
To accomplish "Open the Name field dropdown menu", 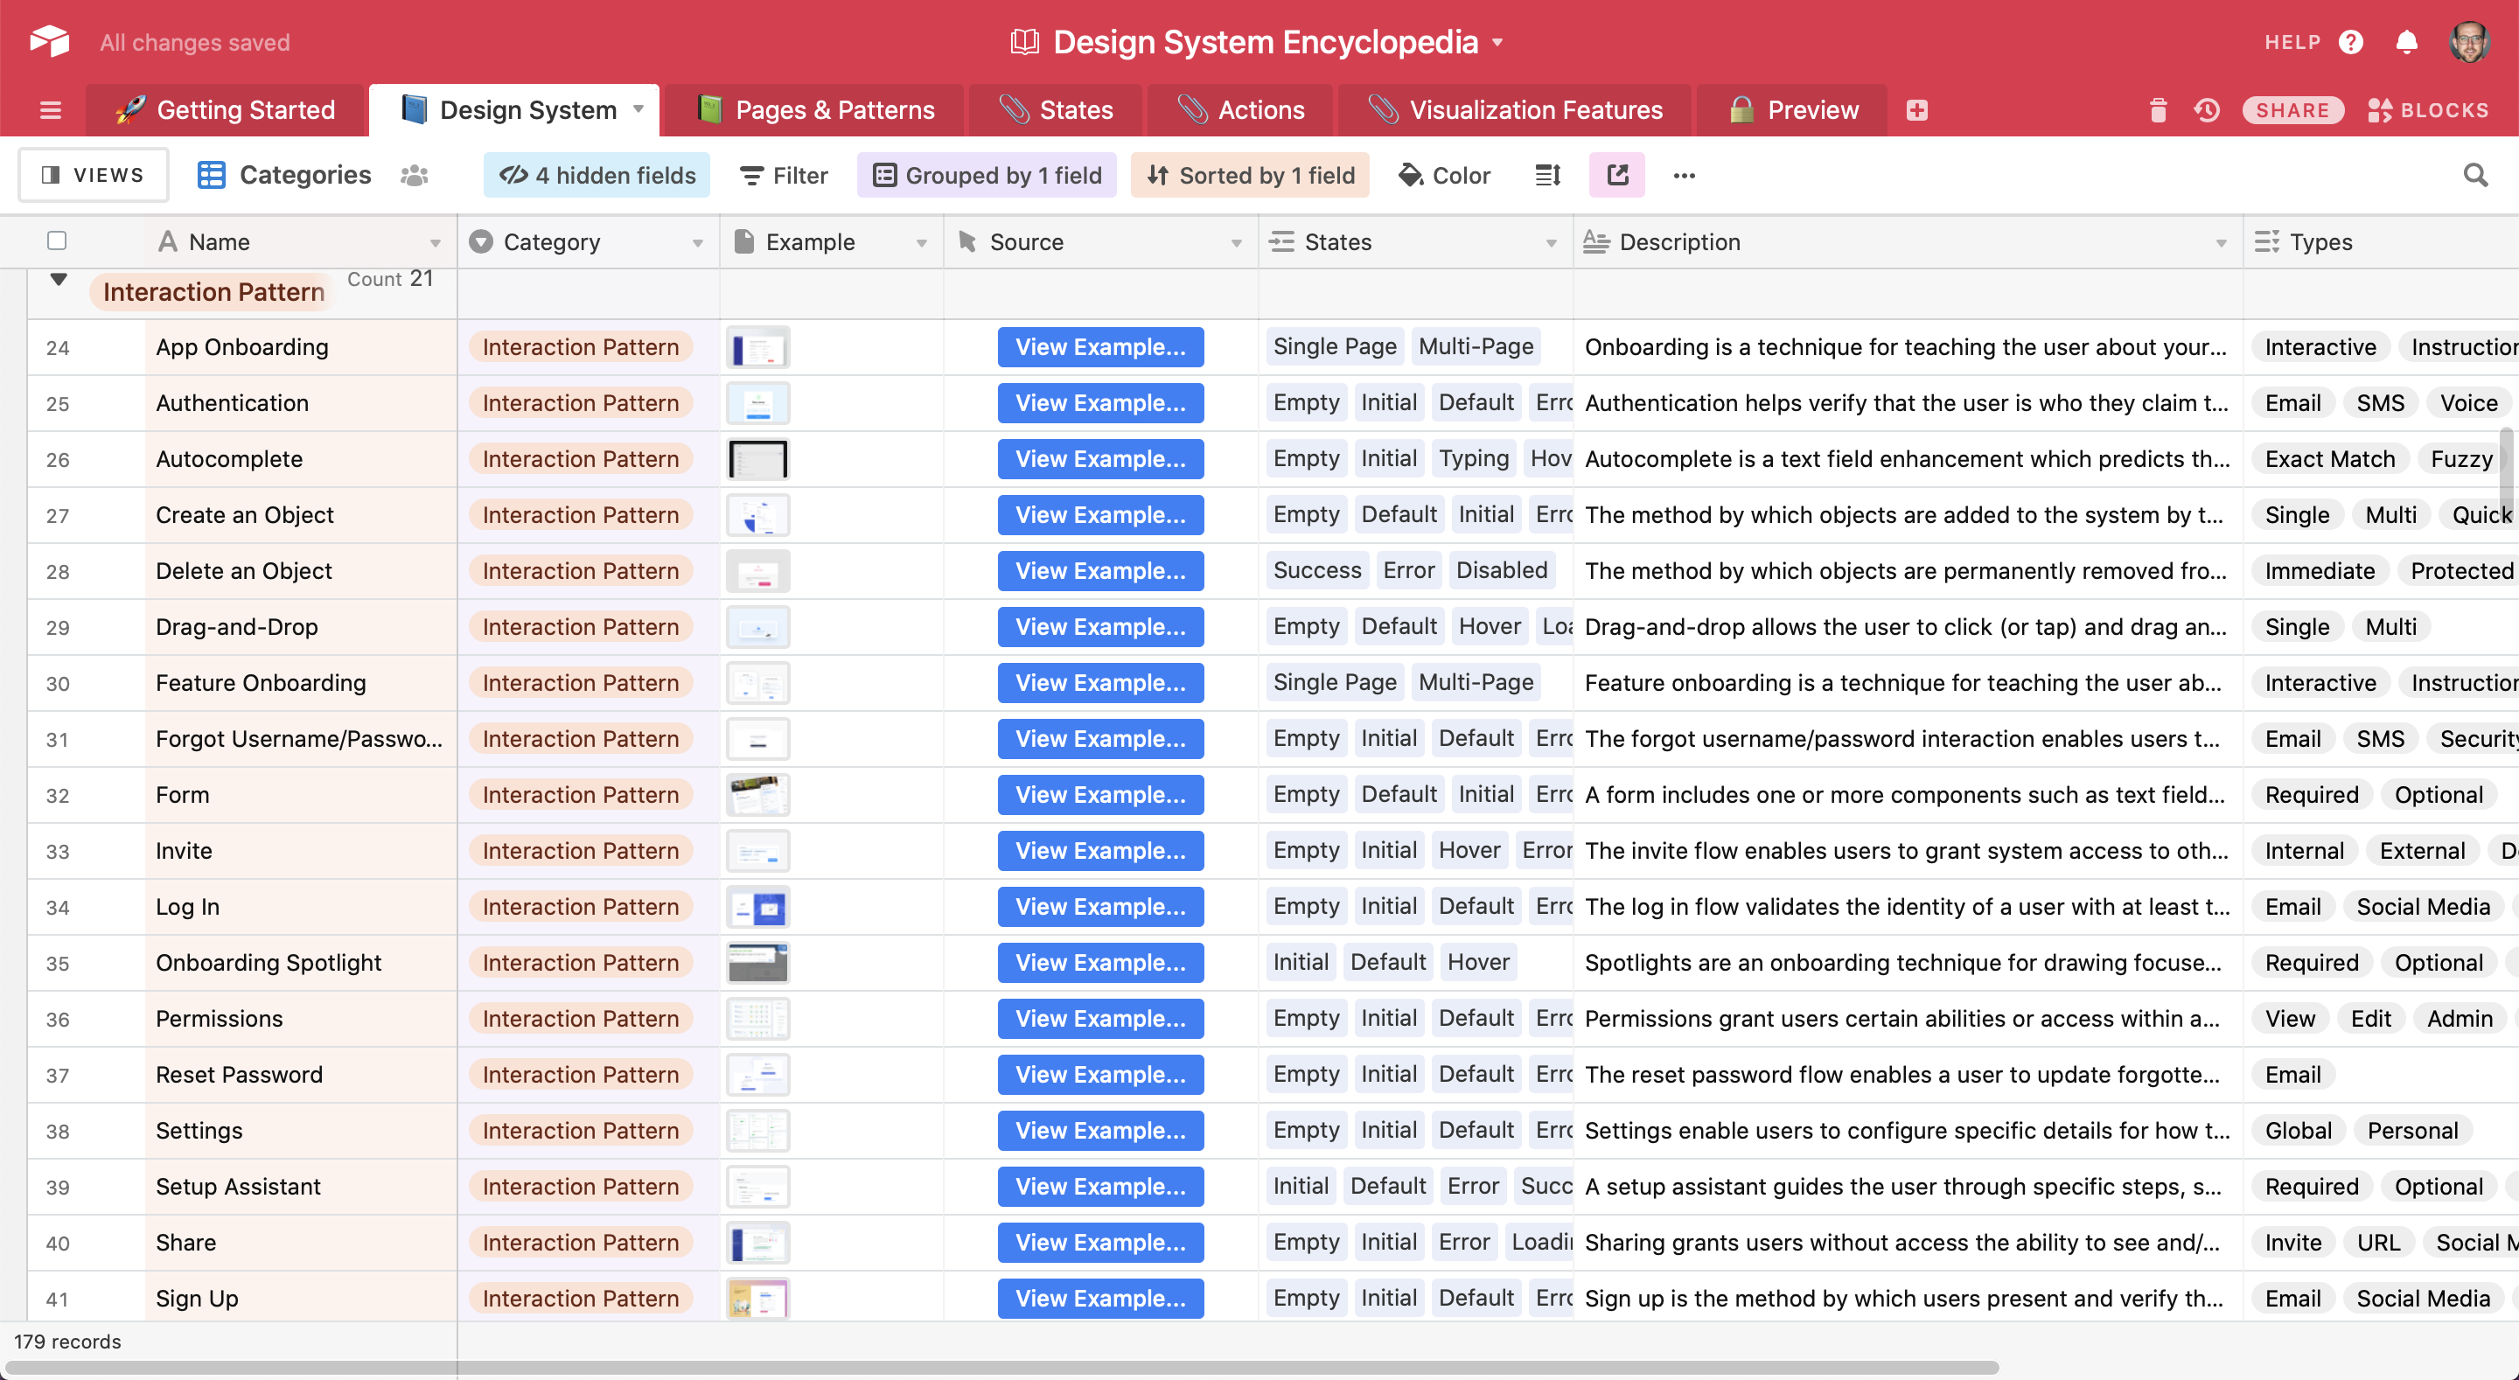I will (437, 240).
